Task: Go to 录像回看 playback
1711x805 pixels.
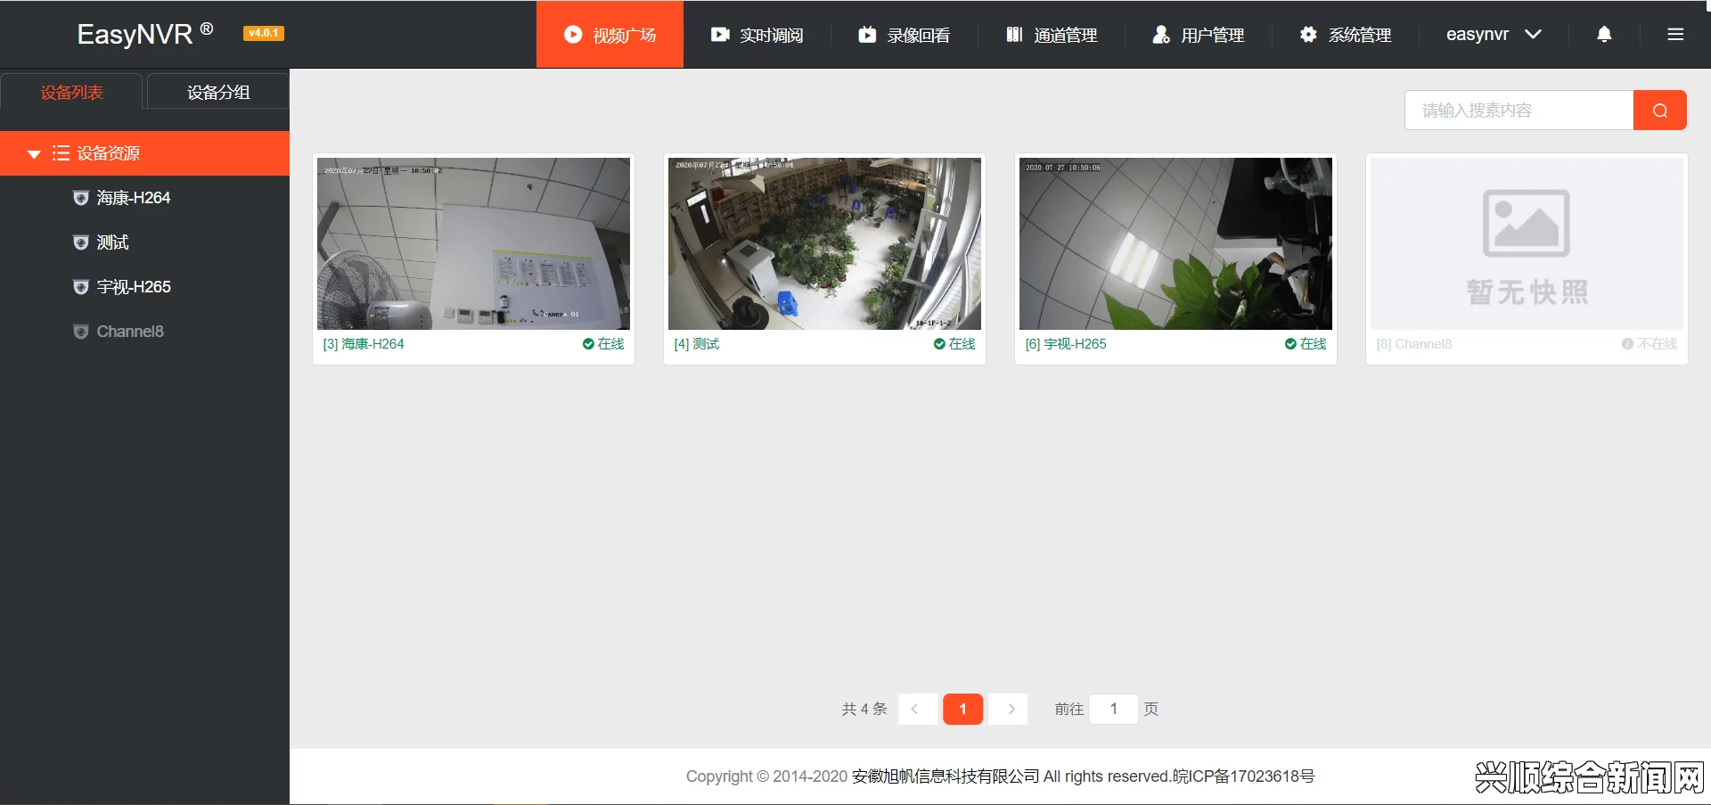Action: [x=904, y=35]
